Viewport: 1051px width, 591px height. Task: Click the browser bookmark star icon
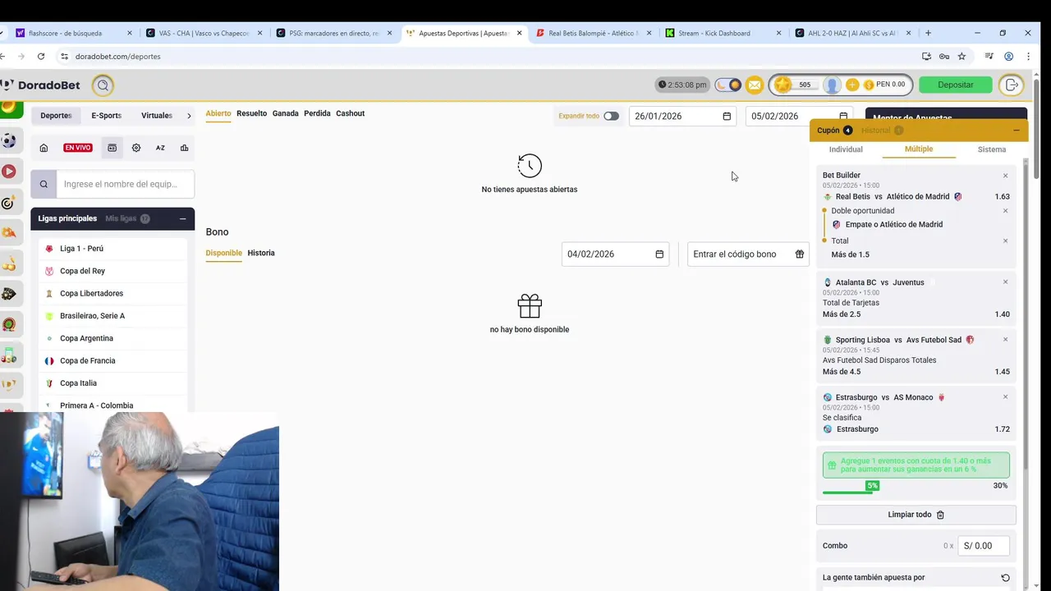[962, 57]
